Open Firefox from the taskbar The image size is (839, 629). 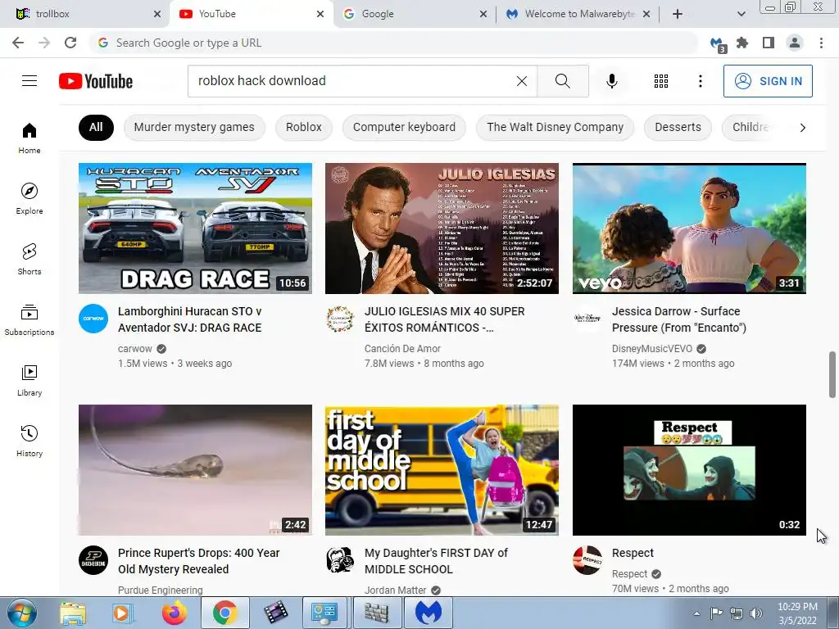(x=175, y=613)
